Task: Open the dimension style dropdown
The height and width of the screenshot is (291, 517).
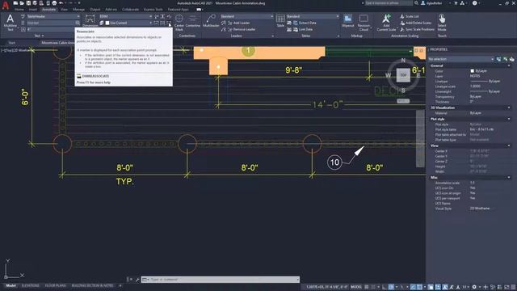Action: [x=126, y=16]
